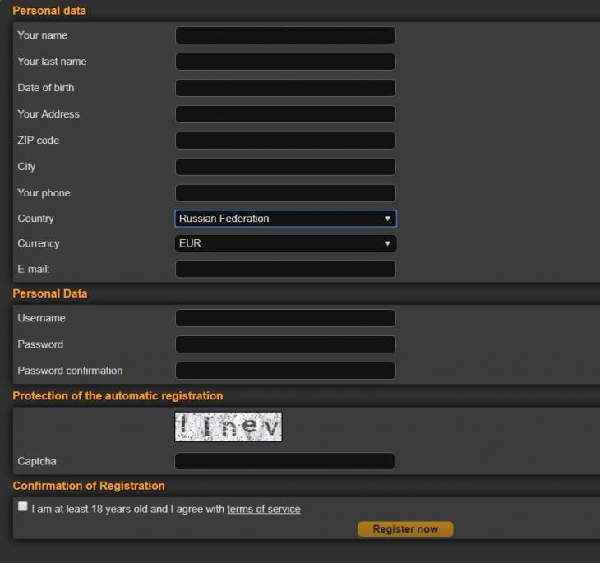
Task: Focus the Username text field
Action: (284, 318)
